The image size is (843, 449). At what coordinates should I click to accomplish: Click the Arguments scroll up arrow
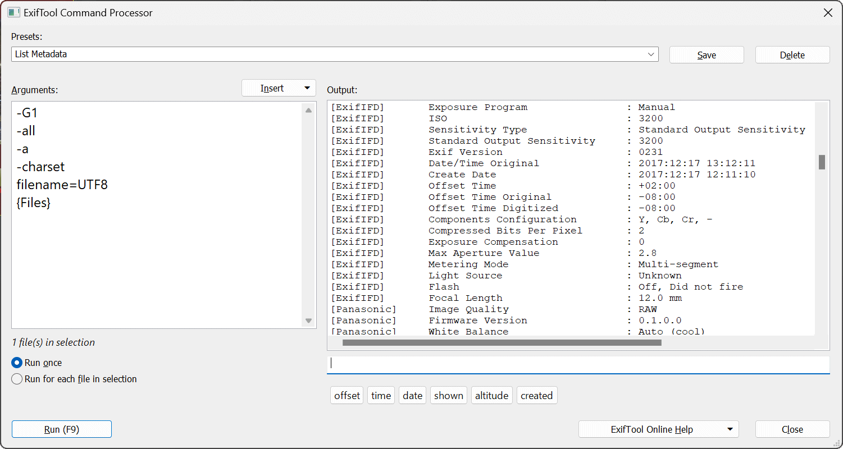308,110
